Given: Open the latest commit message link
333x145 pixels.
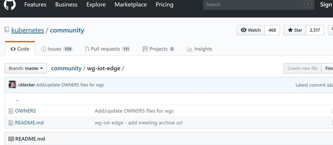Looking at the screenshot, I should point(70,85).
